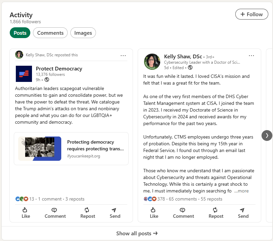Screen dimensions: 273x241
Task: Repost Kelly Shaw's CISA post
Action: pyautogui.click(x=216, y=213)
